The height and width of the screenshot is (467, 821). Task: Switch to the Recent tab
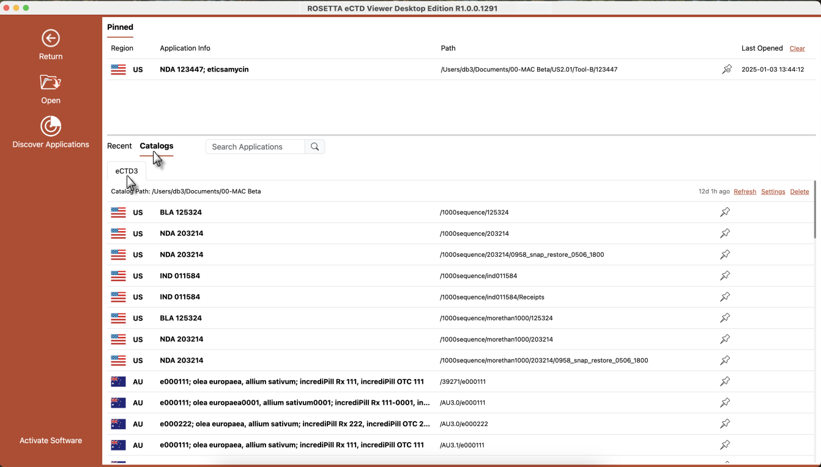[119, 146]
